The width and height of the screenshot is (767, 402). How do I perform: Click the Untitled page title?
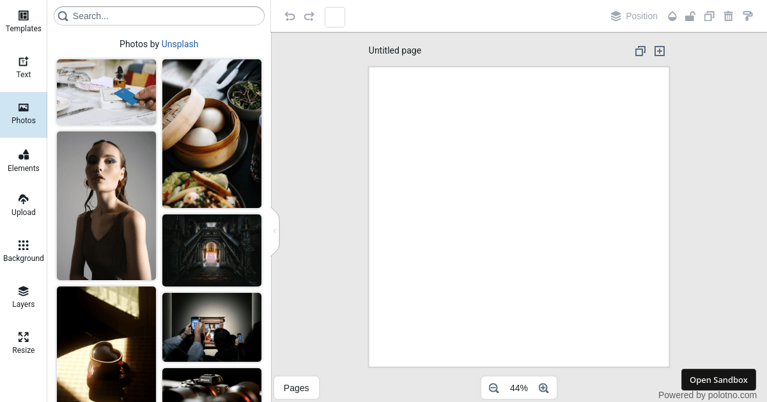(395, 50)
